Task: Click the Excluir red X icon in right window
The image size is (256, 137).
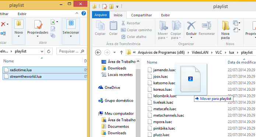Action: point(191,26)
